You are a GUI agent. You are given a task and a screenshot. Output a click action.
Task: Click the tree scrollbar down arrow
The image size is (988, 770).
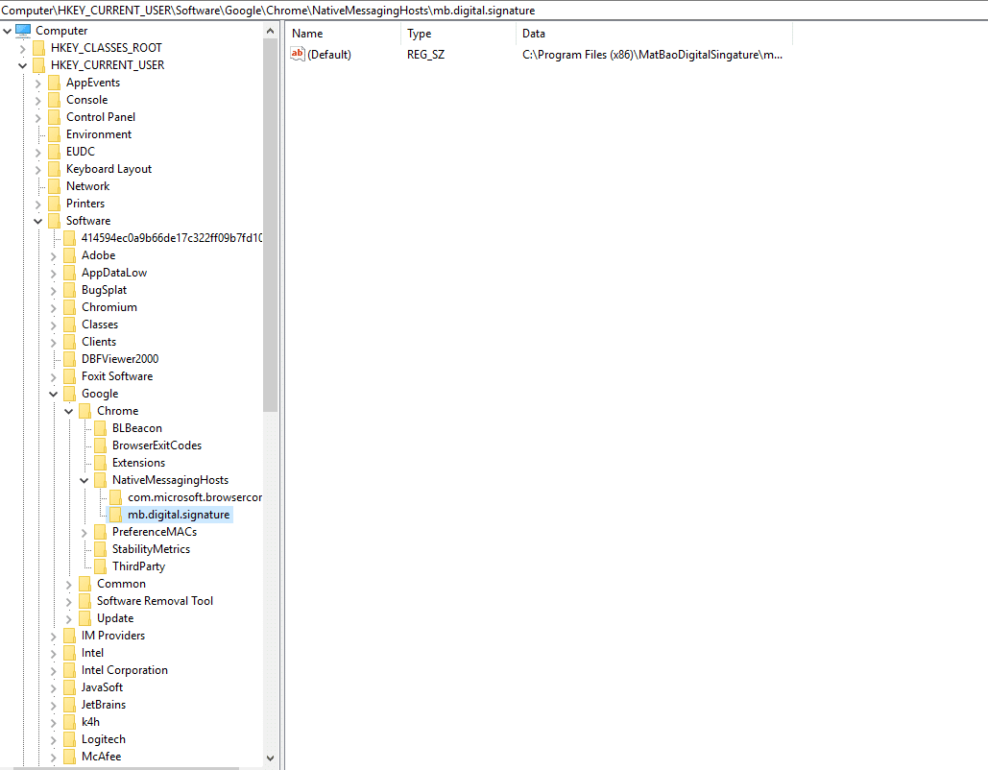point(271,758)
